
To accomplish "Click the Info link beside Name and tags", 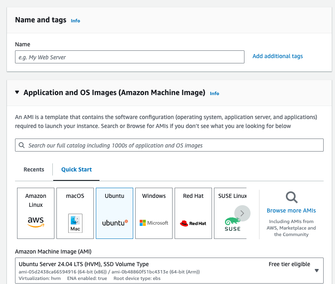I will point(76,21).
